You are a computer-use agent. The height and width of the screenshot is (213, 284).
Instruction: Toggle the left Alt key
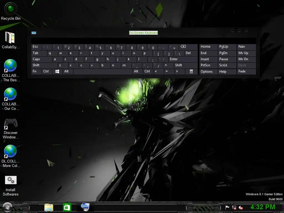coord(68,71)
